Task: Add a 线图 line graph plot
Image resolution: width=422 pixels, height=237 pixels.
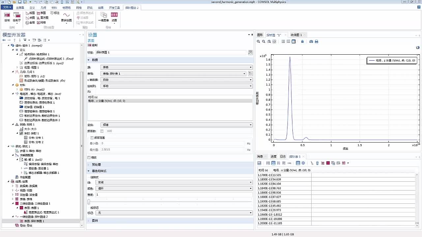Action: pyautogui.click(x=30, y=13)
